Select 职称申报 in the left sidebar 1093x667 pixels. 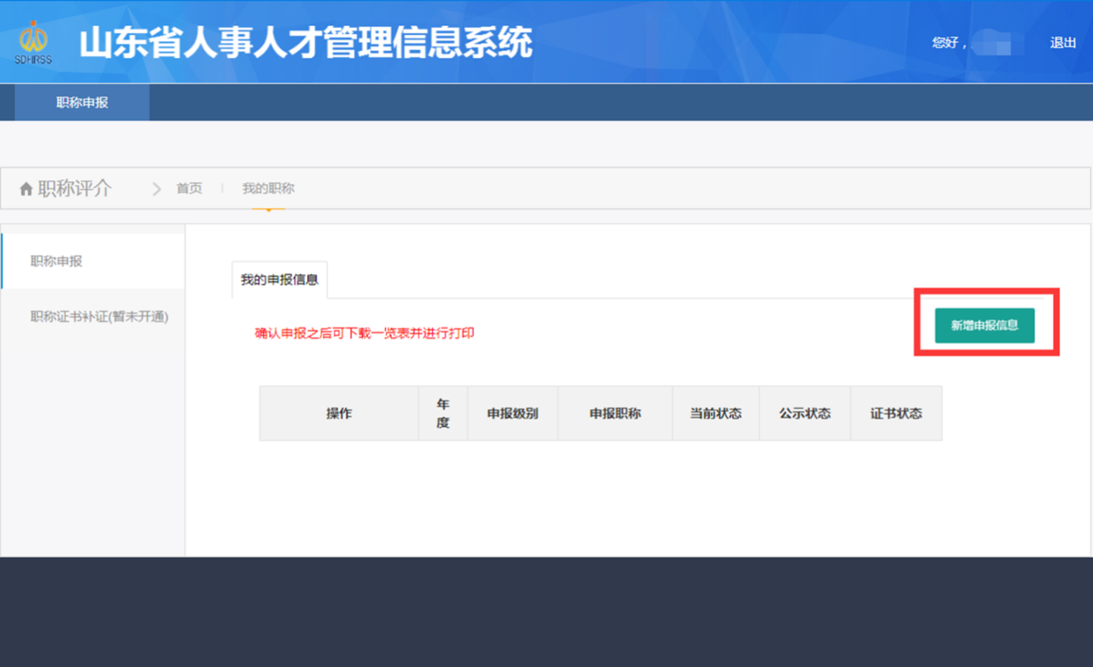point(56,261)
